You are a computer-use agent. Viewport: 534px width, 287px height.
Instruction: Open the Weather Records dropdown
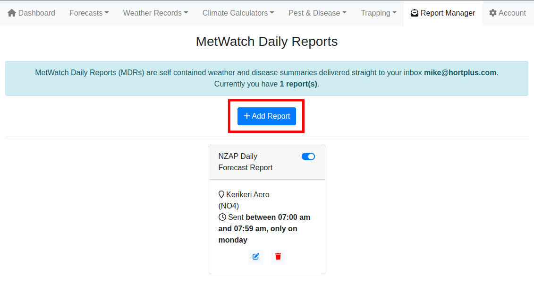pyautogui.click(x=155, y=13)
